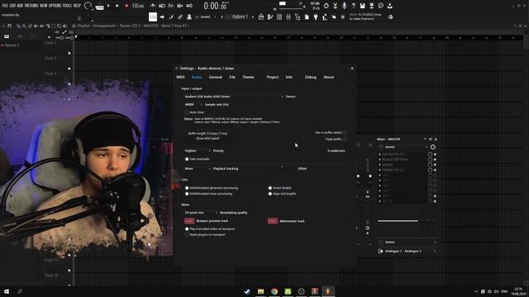Select the stamp tool in the toolbar
The image size is (529, 297).
tap(189, 16)
